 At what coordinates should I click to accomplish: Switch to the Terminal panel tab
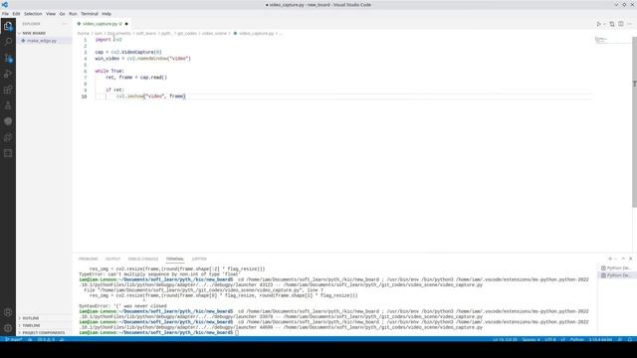175,259
